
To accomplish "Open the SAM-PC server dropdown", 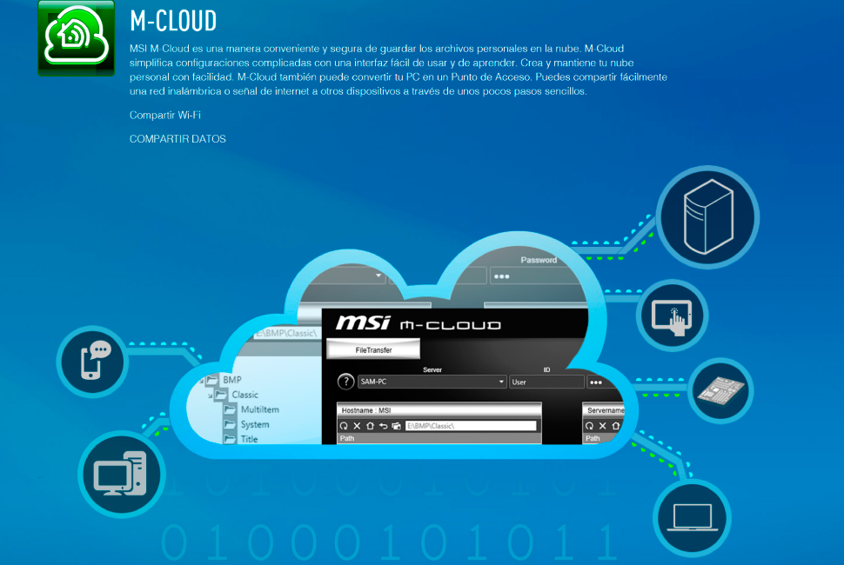I will [x=501, y=382].
